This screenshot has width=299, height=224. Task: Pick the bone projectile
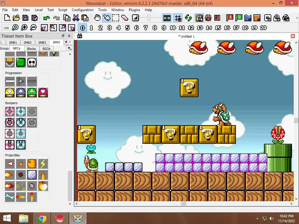tap(10, 197)
